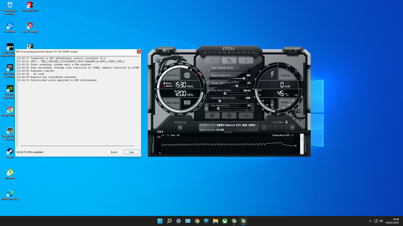The height and width of the screenshot is (226, 403).
Task: Select the Battle.net desktop icon
Action: click(10, 28)
